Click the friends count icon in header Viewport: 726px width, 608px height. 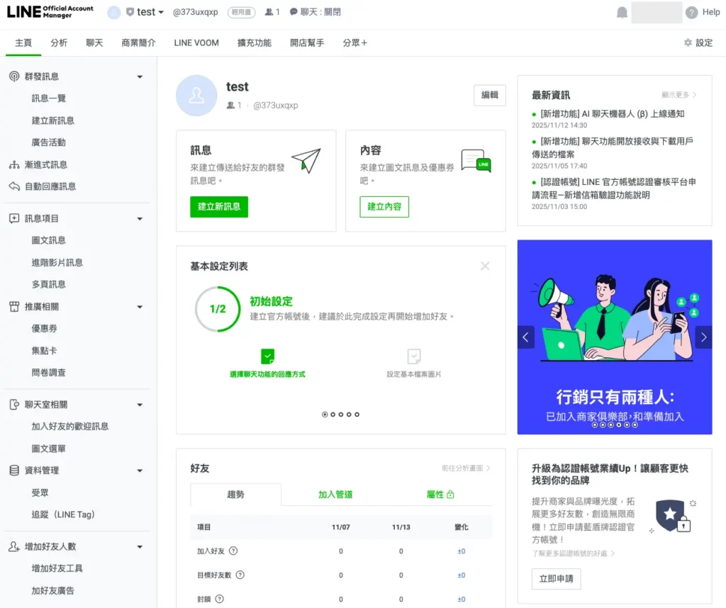(269, 12)
